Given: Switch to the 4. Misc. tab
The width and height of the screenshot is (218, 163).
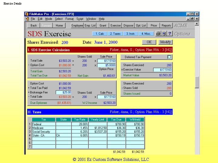Looking at the screenshot, I should [146, 34].
